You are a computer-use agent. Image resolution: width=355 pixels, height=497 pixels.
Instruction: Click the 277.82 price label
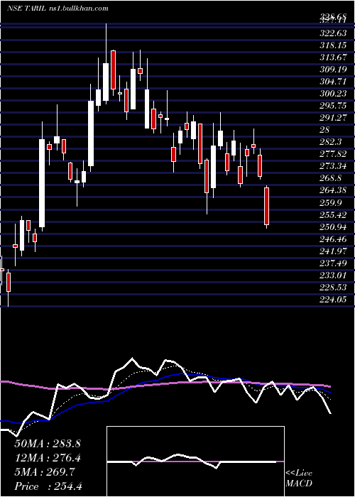pos(333,154)
